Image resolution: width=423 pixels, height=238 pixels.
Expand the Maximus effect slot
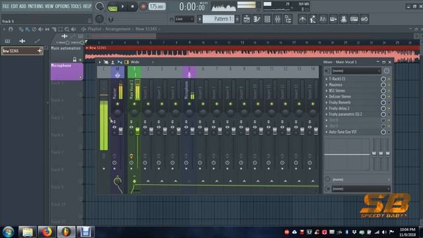pyautogui.click(x=327, y=85)
